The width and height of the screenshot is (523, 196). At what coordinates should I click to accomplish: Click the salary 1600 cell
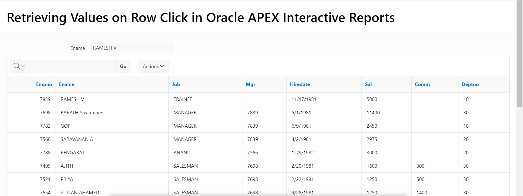tap(387, 166)
